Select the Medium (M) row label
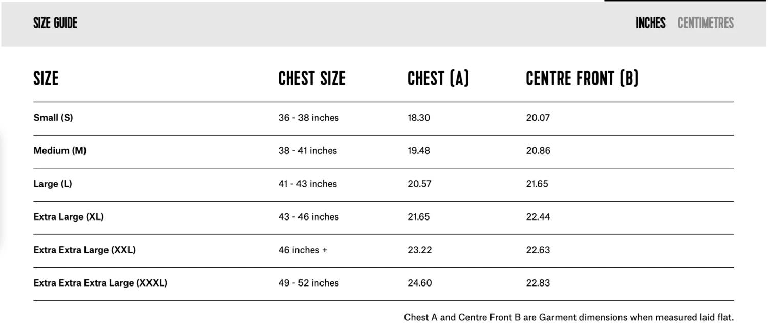 60,151
